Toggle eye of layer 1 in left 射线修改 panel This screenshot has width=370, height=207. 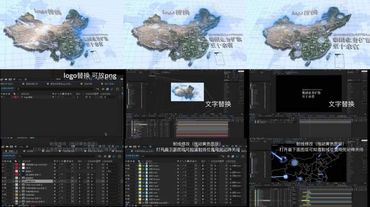coord(3,164)
